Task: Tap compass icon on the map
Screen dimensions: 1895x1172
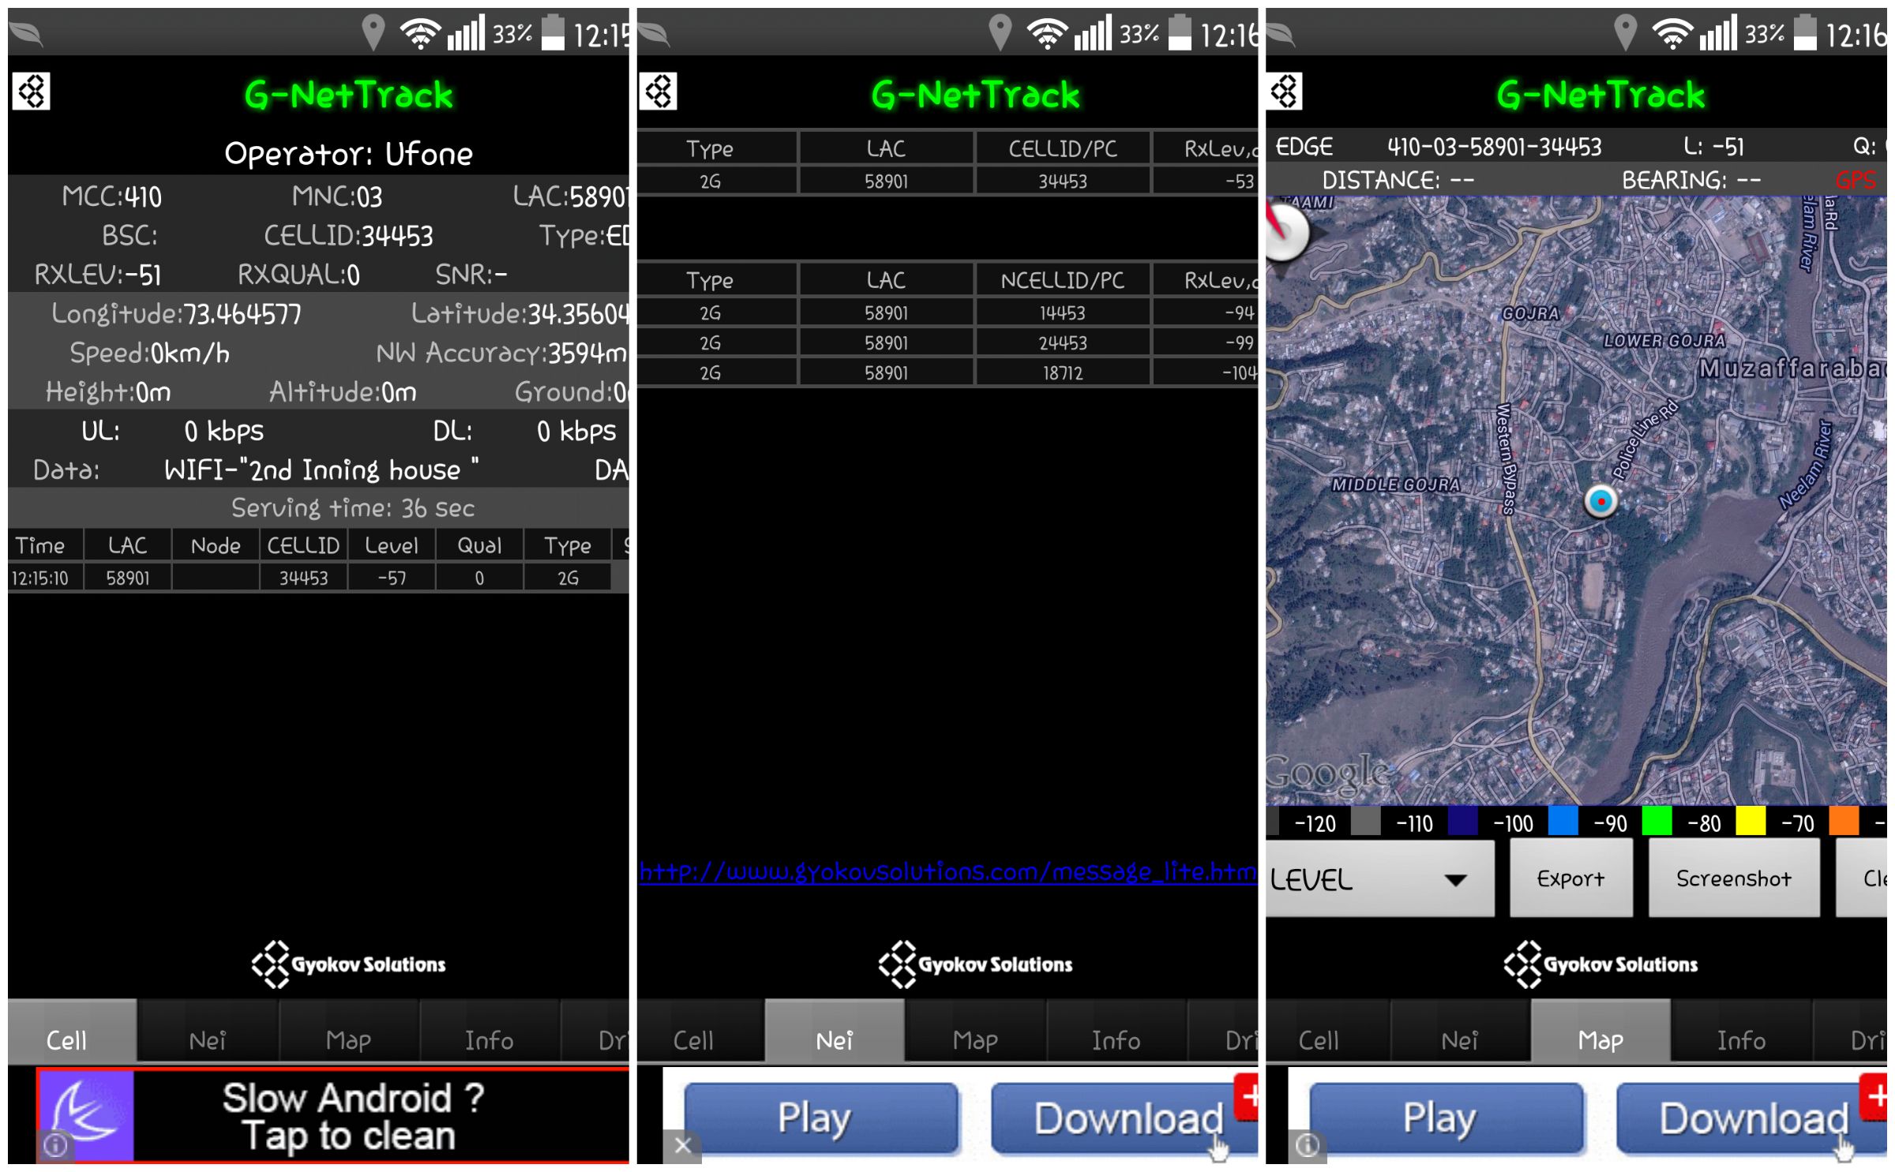Action: (1287, 230)
